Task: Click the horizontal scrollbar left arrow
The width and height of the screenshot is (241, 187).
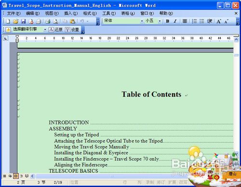Action: [x=32, y=176]
